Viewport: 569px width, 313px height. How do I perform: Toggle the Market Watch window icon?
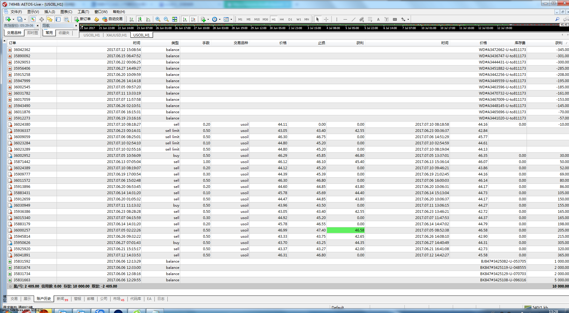tap(33, 19)
